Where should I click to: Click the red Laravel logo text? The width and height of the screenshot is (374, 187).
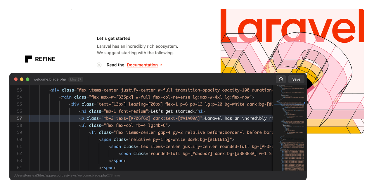click(x=292, y=26)
